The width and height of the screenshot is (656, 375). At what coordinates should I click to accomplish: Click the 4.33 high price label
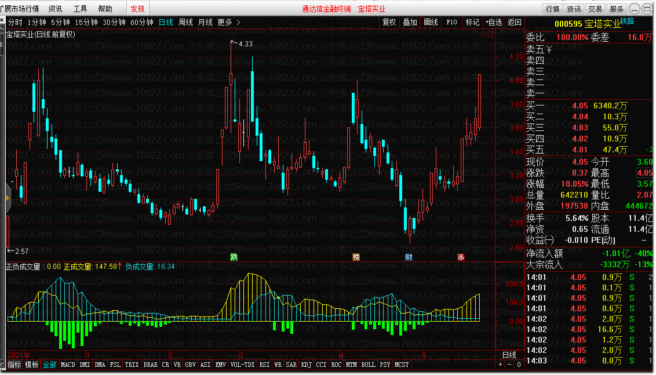click(x=246, y=44)
